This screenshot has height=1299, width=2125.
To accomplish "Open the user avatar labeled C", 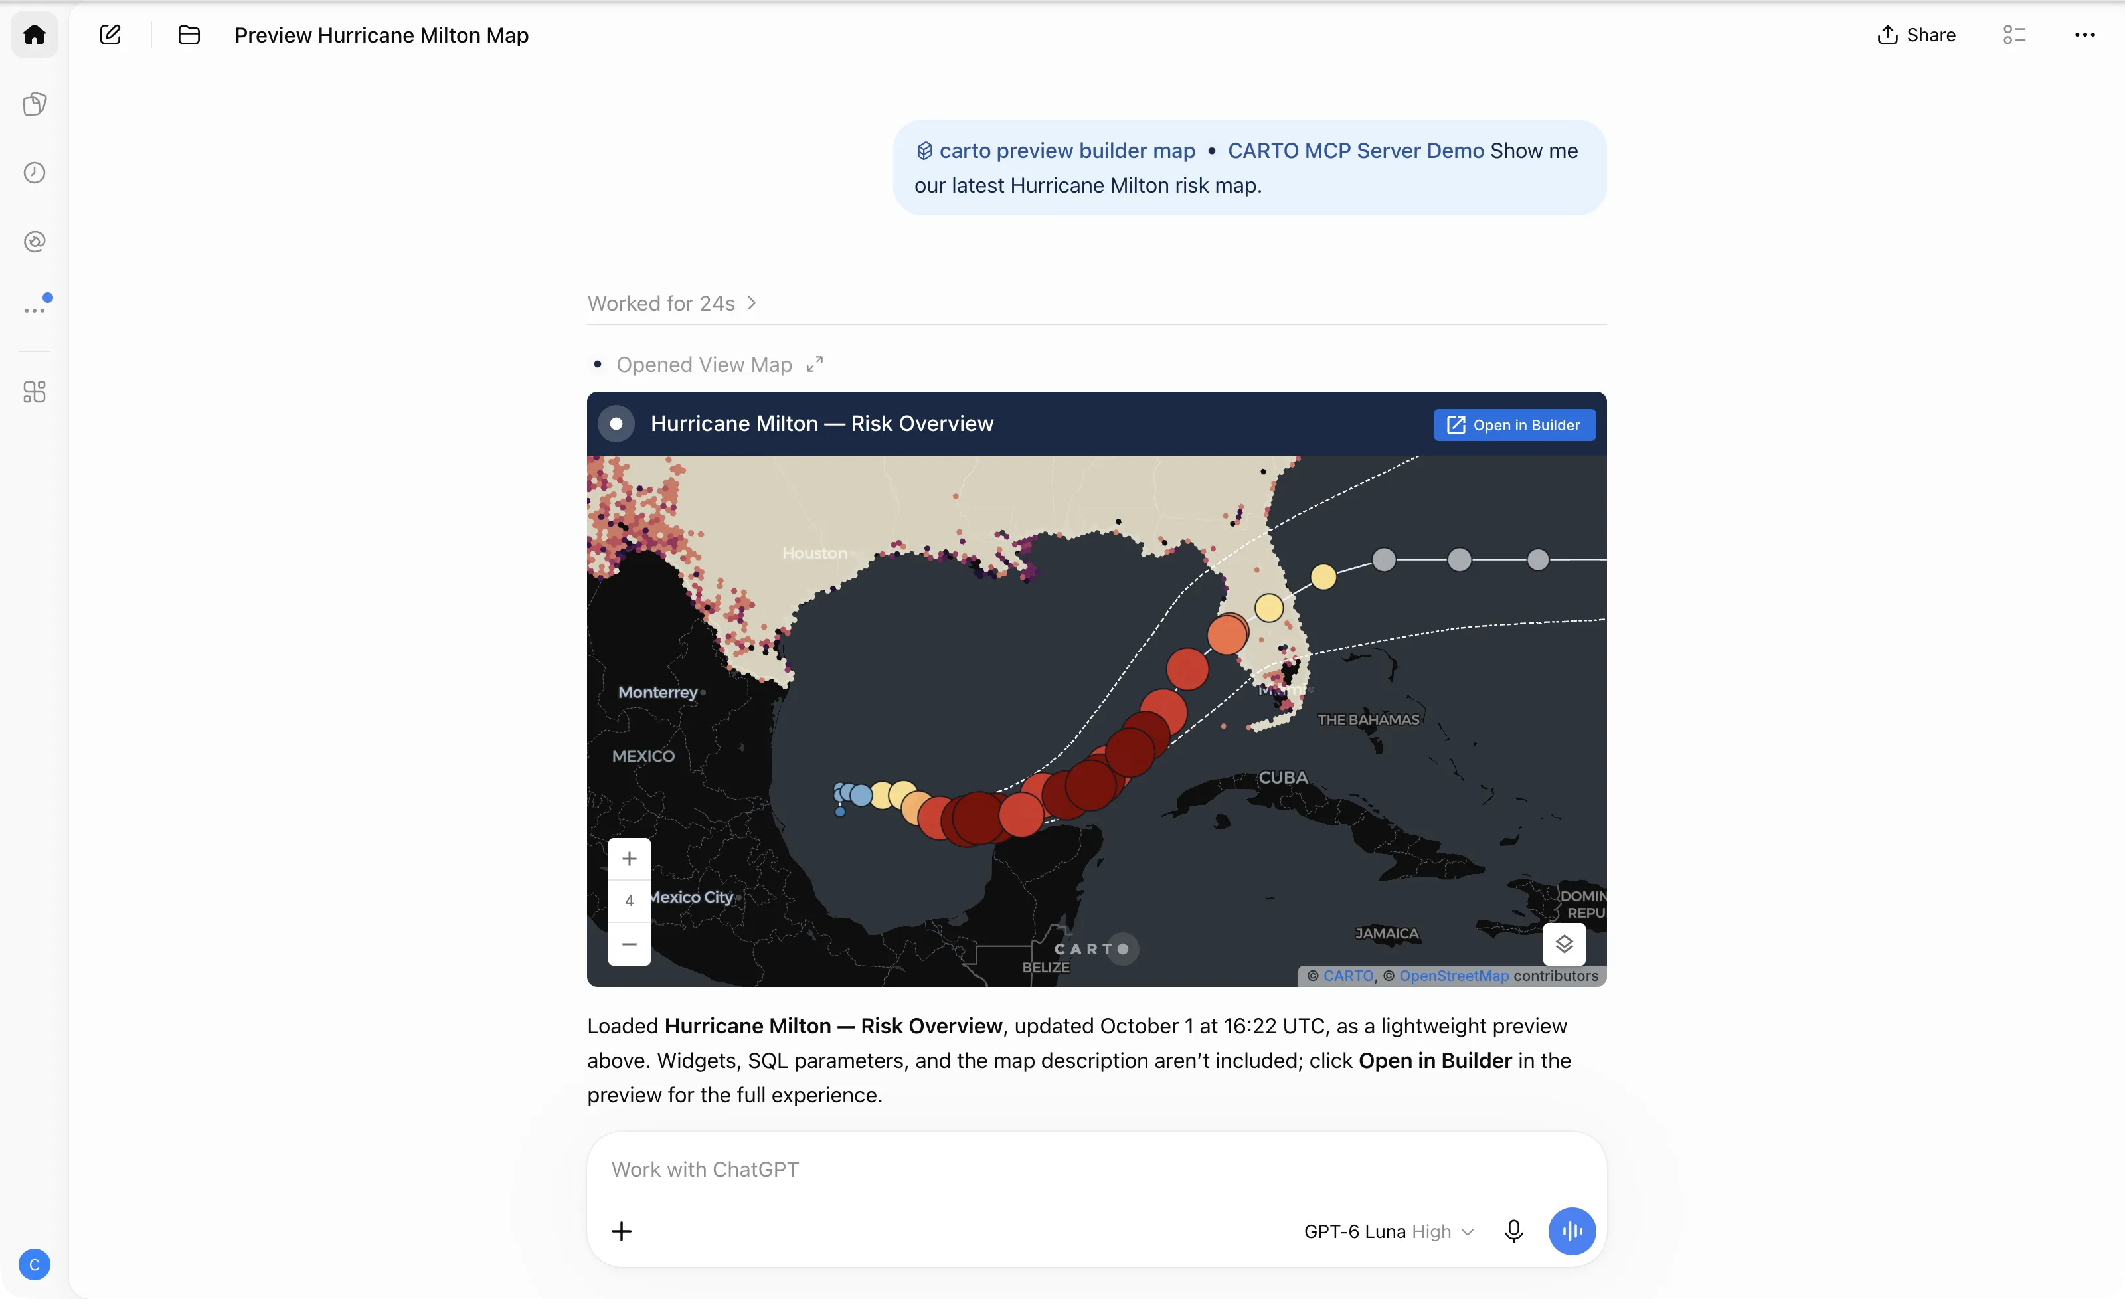I will pyautogui.click(x=35, y=1264).
